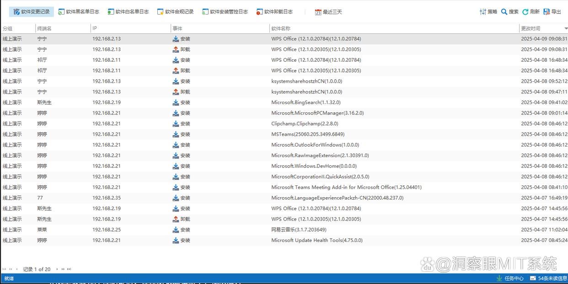Select the timestamp 2025-04-07 08:45:24
The height and width of the screenshot is (284, 568).
544,241
